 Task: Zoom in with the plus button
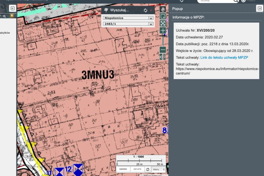[x=163, y=31]
